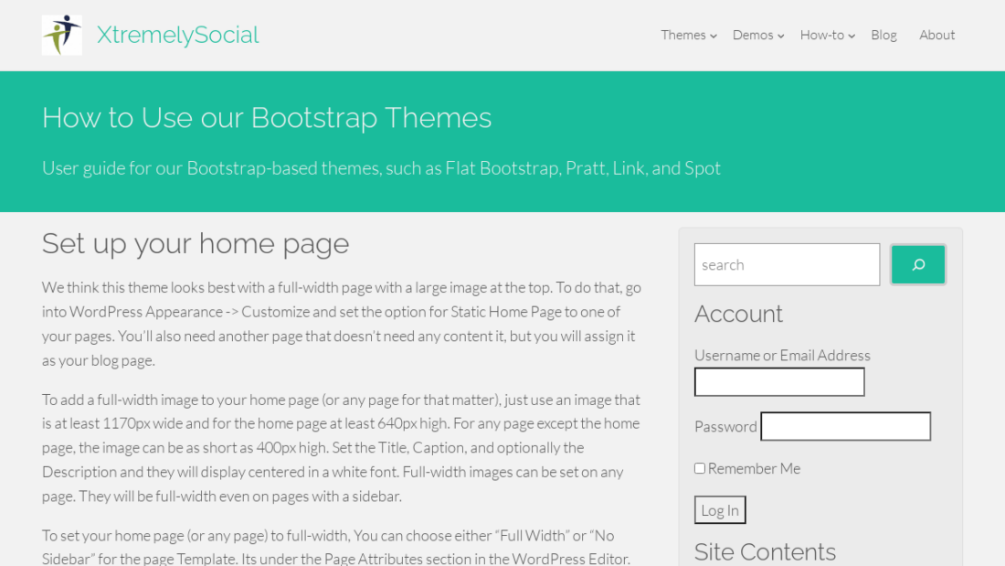Click the 'Username or Email Address' label

point(783,355)
